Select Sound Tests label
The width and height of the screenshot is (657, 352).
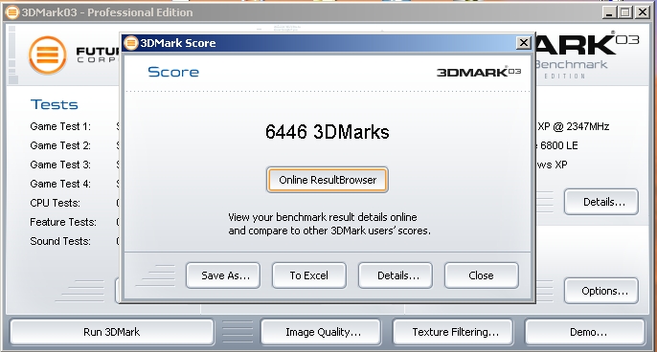[x=60, y=241]
